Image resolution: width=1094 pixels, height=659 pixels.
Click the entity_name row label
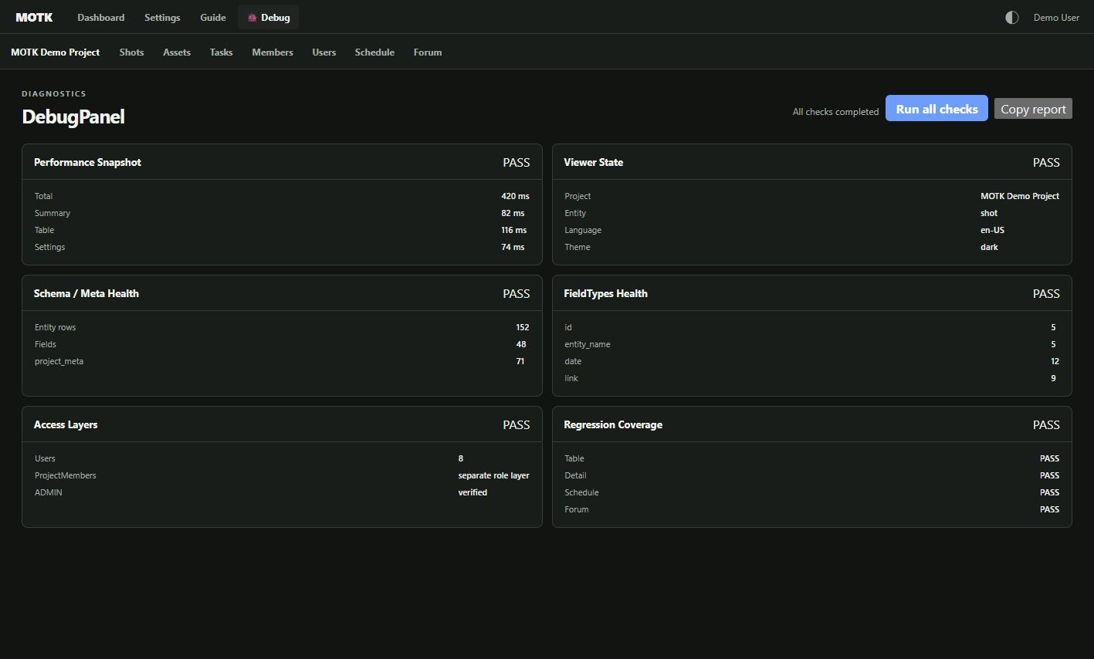pyautogui.click(x=588, y=344)
